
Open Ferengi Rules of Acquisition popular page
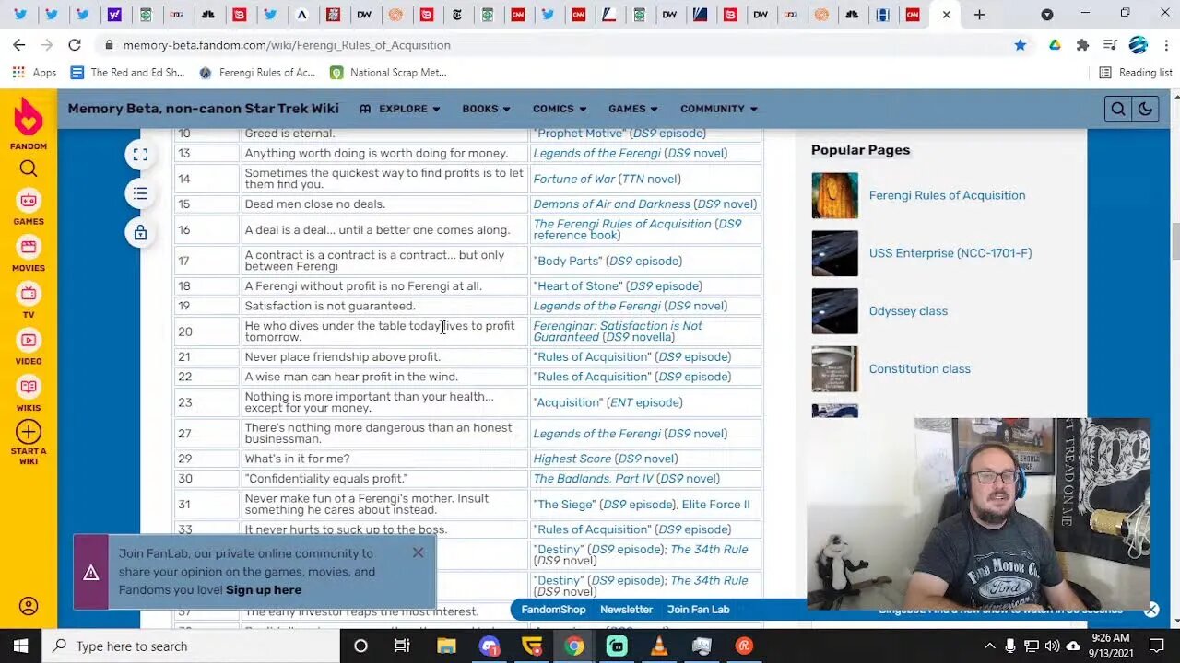point(947,195)
